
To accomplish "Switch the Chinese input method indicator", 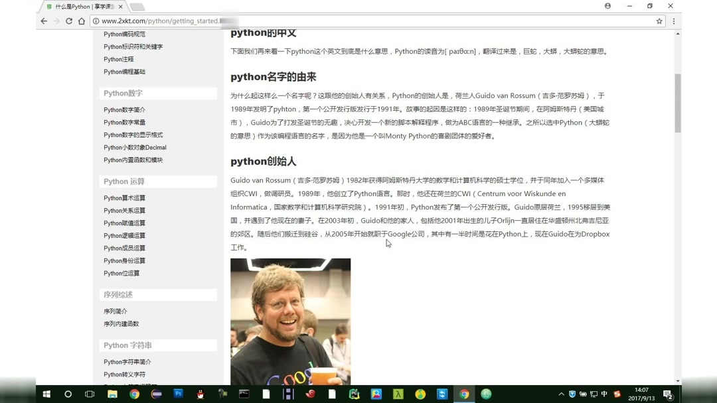I will pos(604,394).
